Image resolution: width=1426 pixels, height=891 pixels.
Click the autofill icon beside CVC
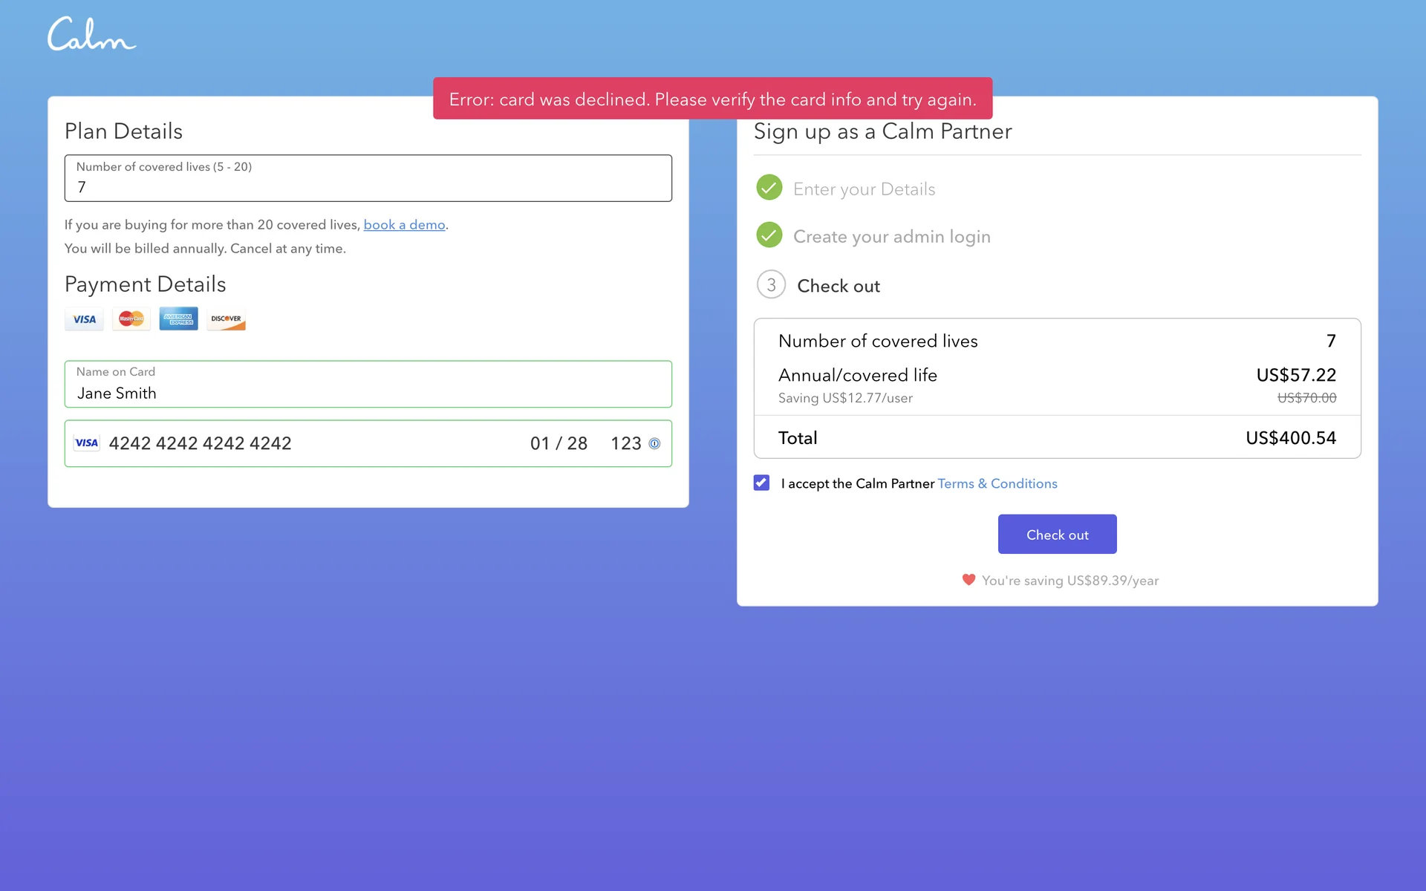pos(654,443)
